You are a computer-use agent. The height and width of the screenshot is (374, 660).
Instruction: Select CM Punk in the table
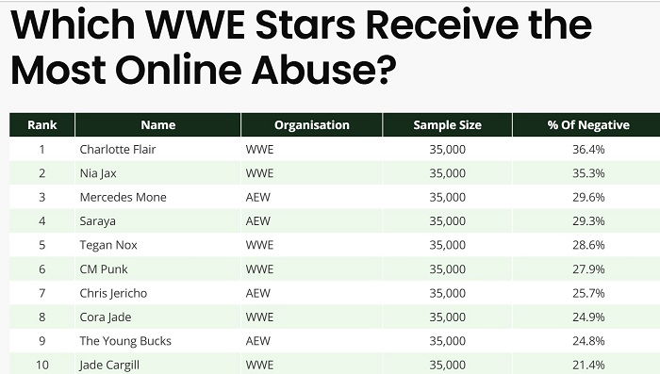[104, 269]
